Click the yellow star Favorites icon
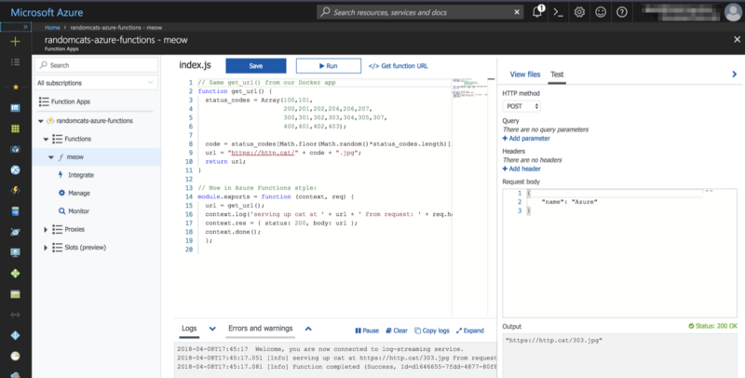745x378 pixels. click(15, 87)
